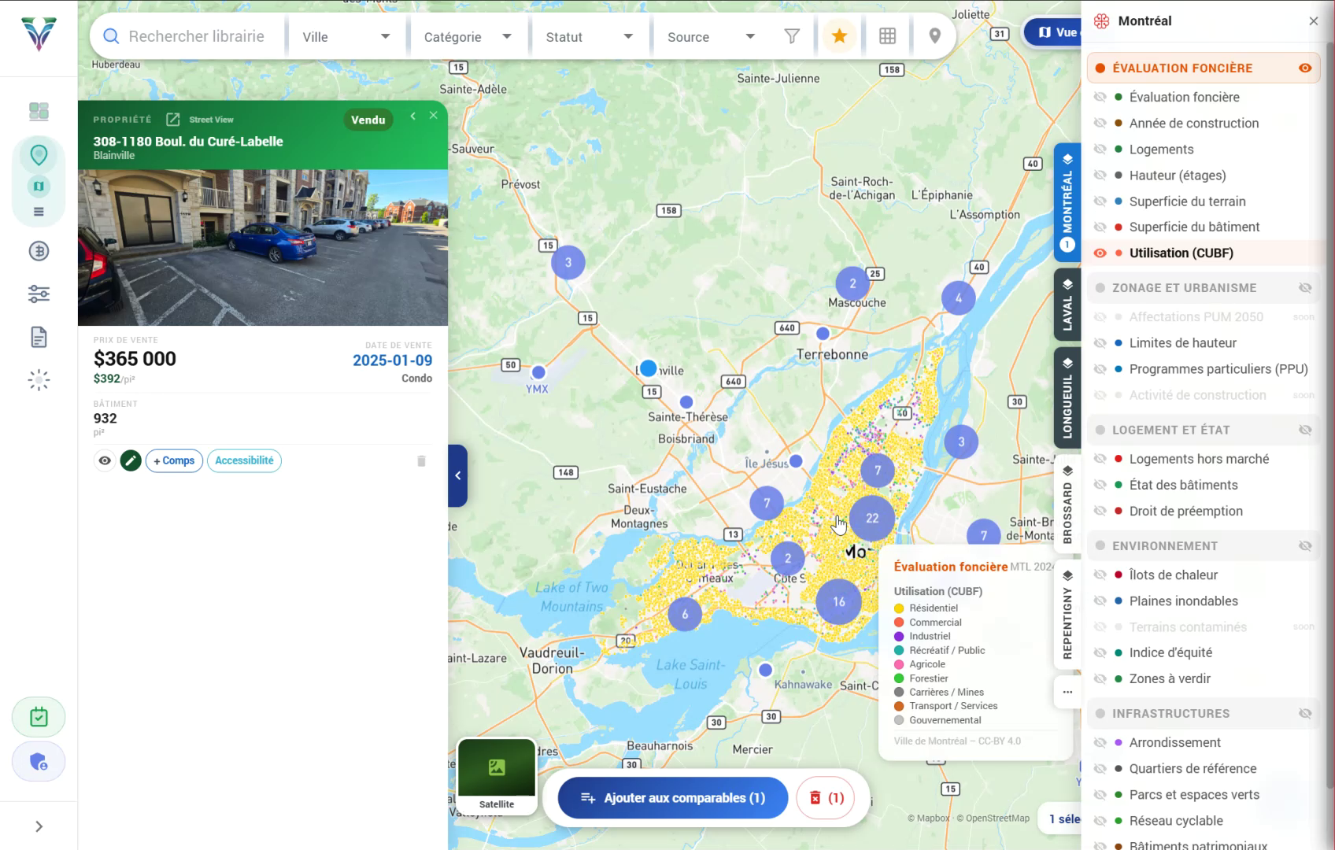Click the filter funnel icon
Viewport: 1335px width, 850px height.
pyautogui.click(x=792, y=36)
